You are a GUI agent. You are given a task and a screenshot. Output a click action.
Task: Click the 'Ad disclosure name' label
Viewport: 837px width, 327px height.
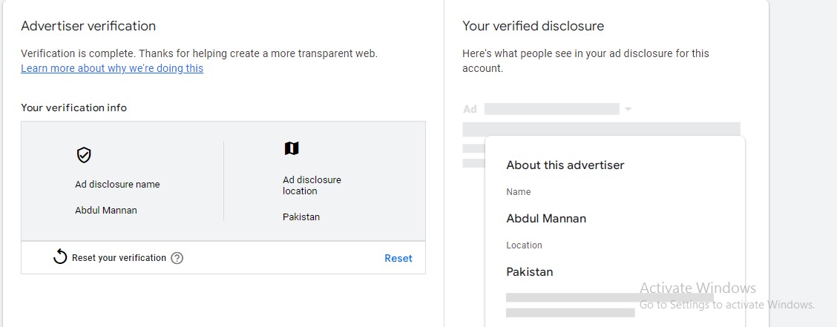tap(117, 185)
